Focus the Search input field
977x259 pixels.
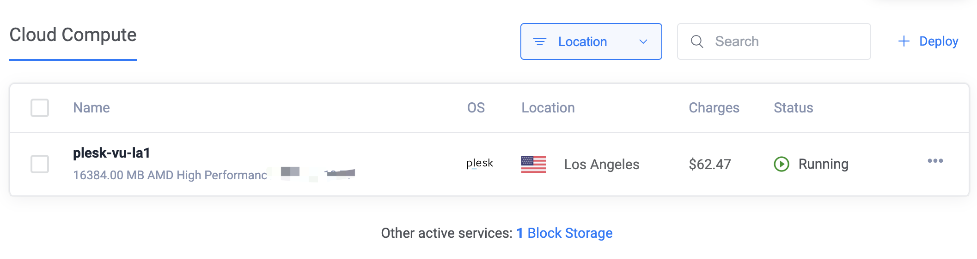tap(774, 41)
